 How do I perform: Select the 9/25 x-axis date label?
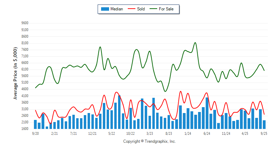(264, 133)
